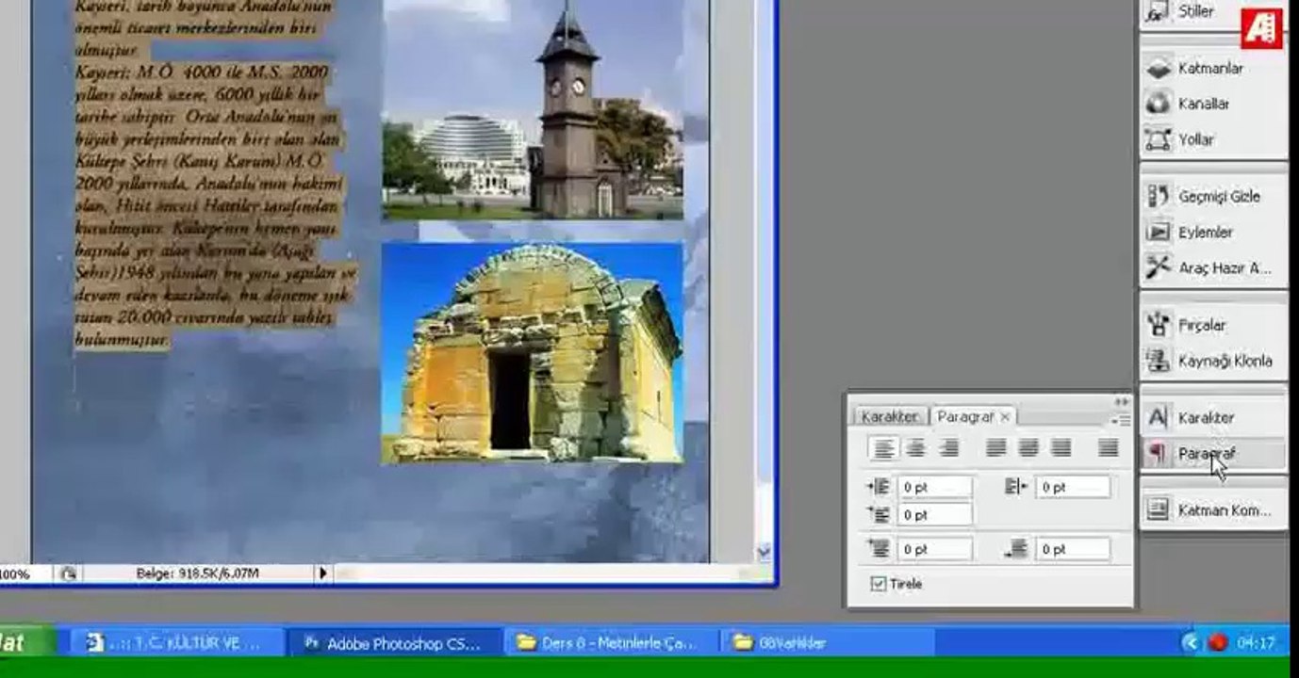Image resolution: width=1299 pixels, height=678 pixels.
Task: Click the right indent field
Action: 1073,487
